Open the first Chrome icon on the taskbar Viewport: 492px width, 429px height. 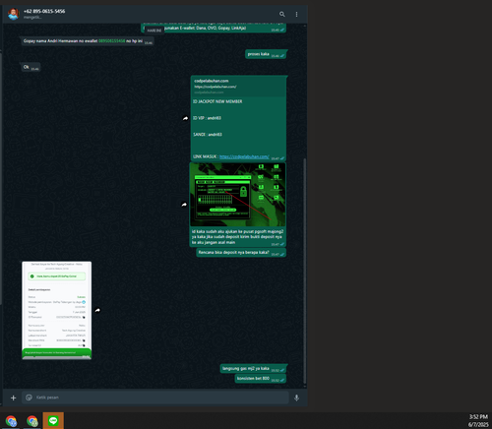pos(12,421)
